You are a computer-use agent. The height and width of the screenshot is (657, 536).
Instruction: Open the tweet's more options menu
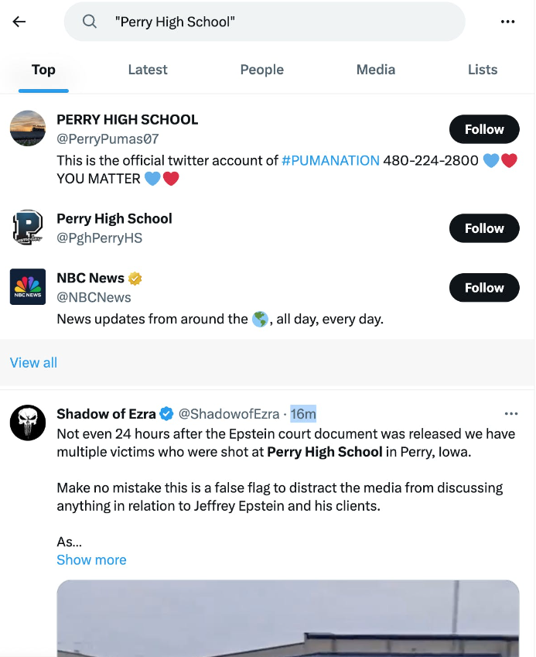coord(510,414)
